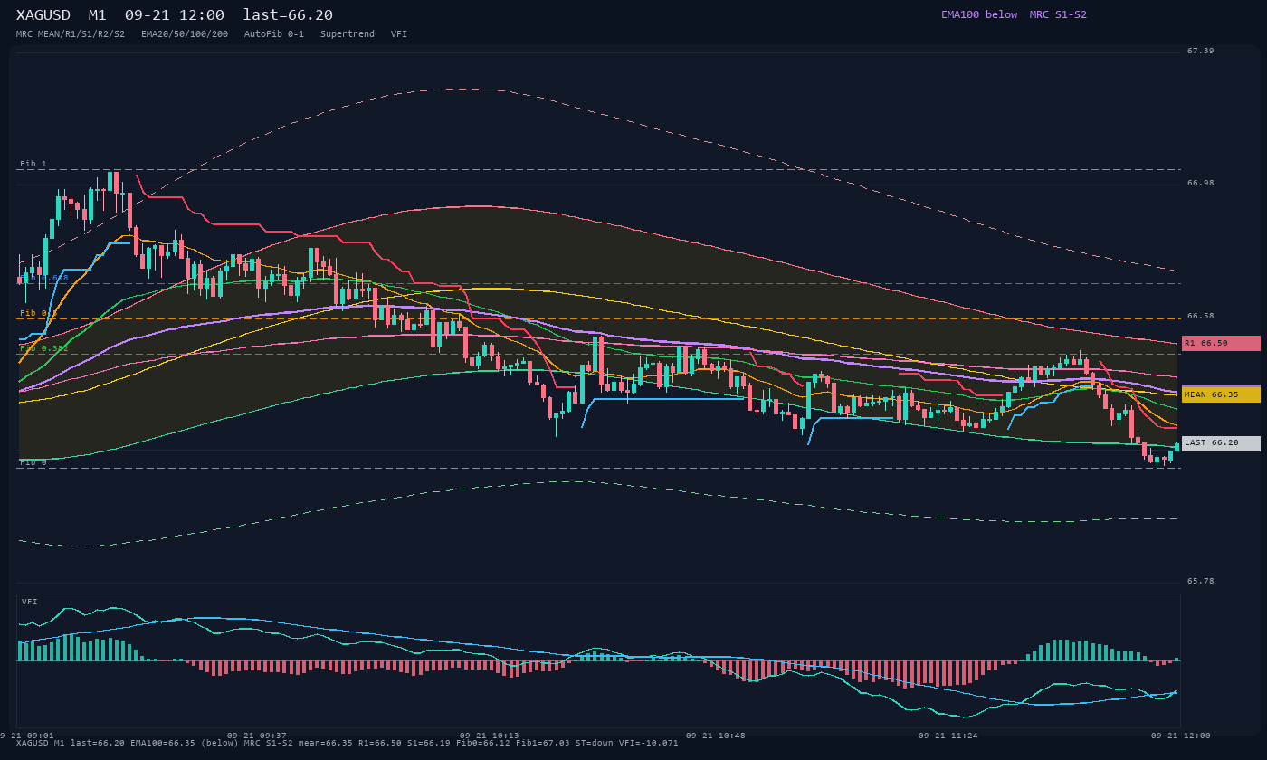
Task: Click the 09-21 12:00 timestamp in title
Action: tap(175, 15)
